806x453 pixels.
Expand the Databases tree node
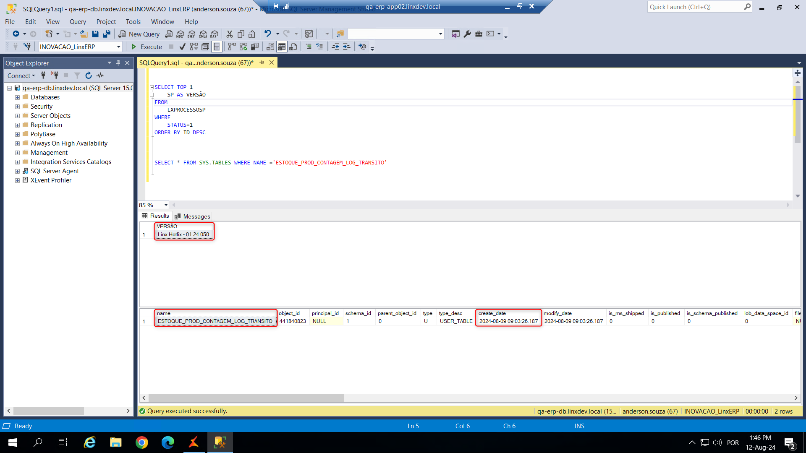coord(17,97)
